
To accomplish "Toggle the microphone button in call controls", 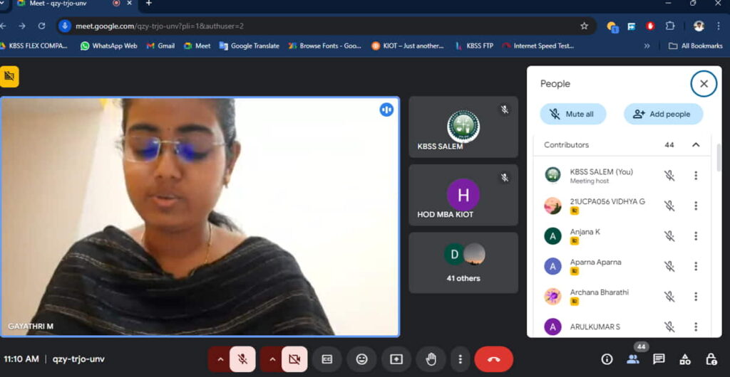I will pyautogui.click(x=242, y=359).
